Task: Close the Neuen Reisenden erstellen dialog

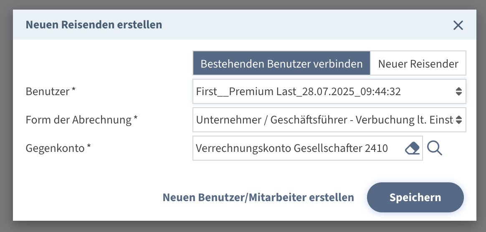Action: pyautogui.click(x=458, y=25)
